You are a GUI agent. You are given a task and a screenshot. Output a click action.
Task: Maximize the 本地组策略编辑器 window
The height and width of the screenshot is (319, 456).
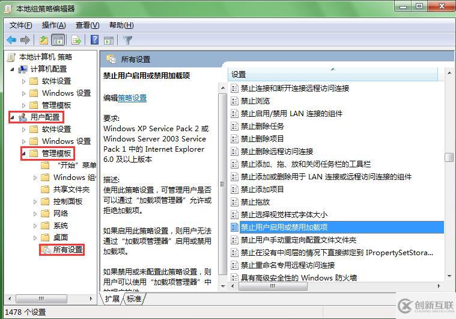click(419, 7)
